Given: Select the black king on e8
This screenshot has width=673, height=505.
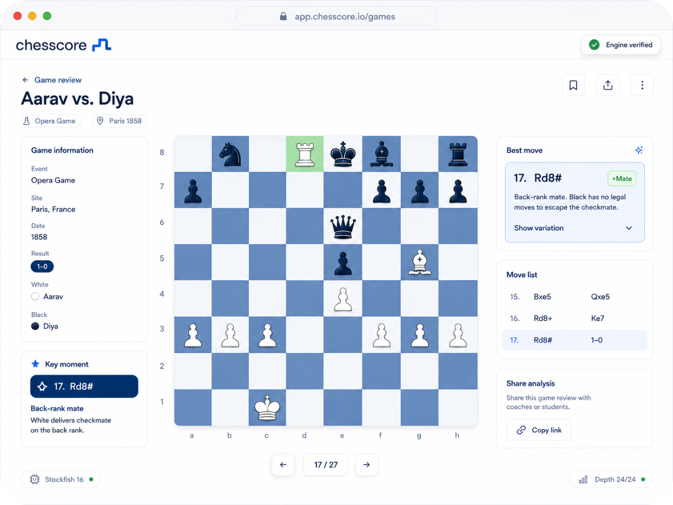Looking at the screenshot, I should coord(343,154).
